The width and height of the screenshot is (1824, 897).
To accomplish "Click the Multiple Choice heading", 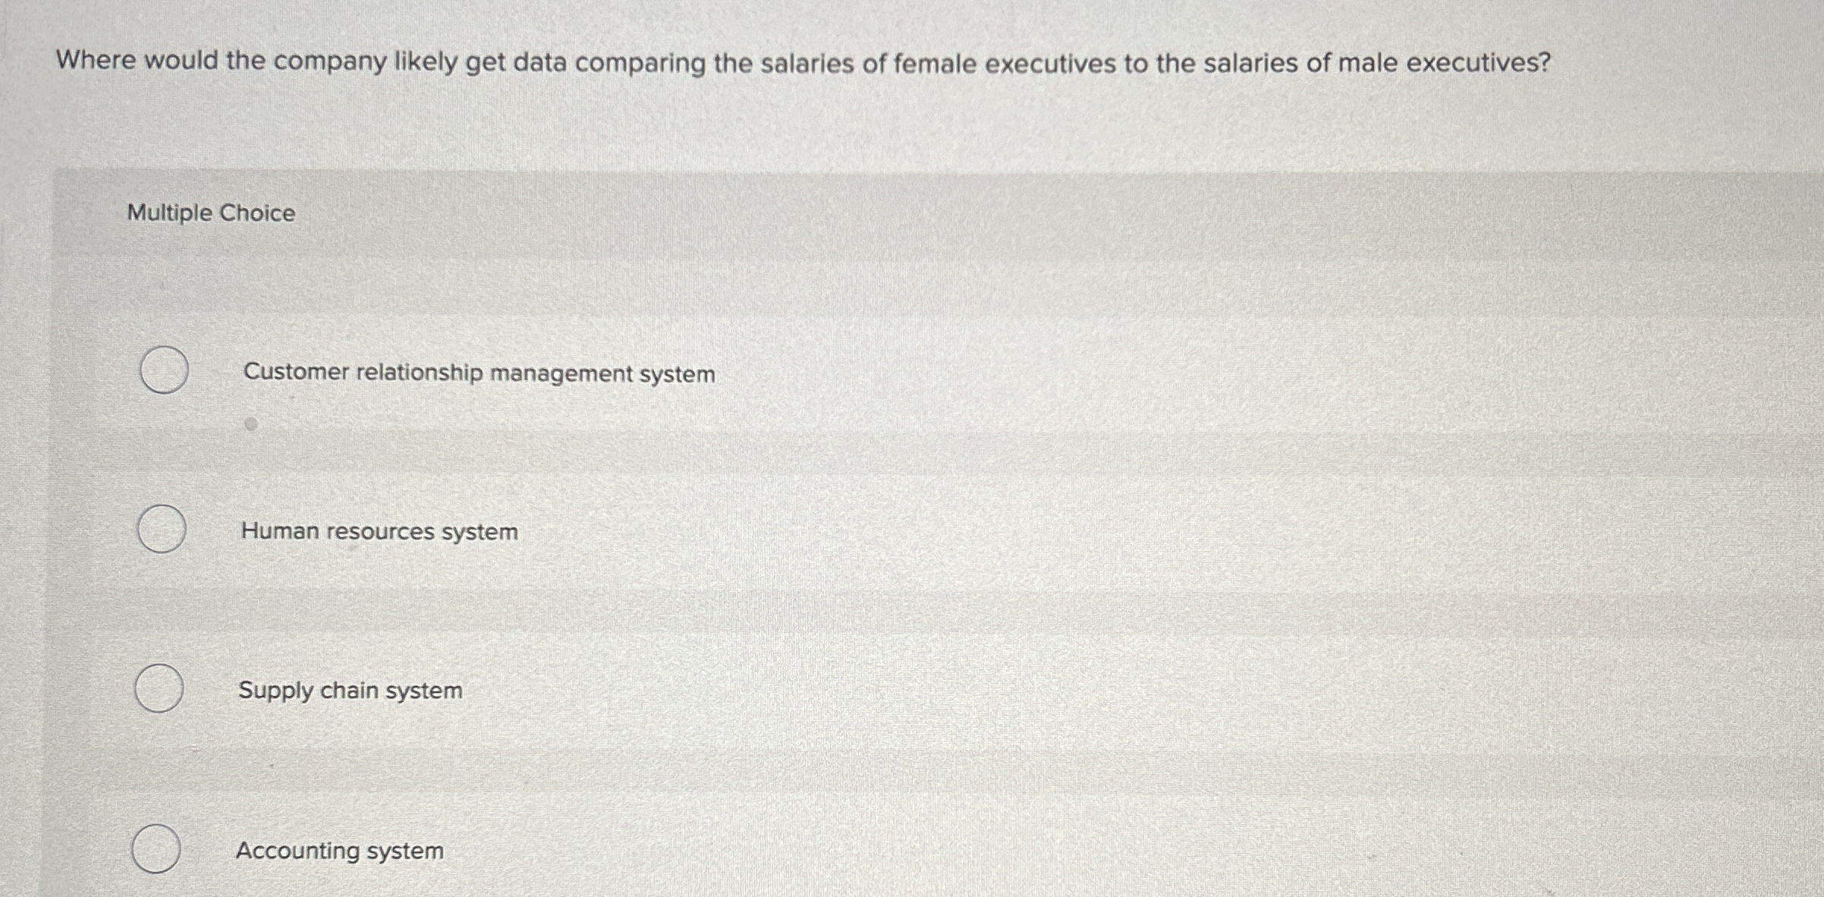I will [210, 213].
